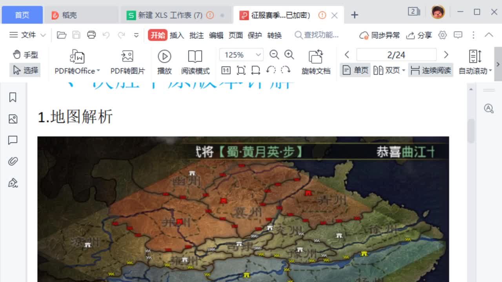Image resolution: width=502 pixels, height=282 pixels.
Task: Open PDF转Office converter
Action: pos(77,62)
